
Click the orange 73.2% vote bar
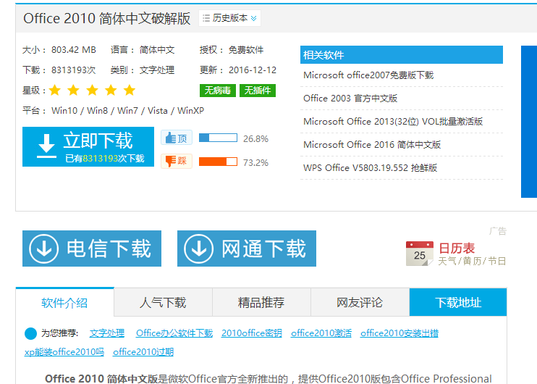click(x=218, y=162)
